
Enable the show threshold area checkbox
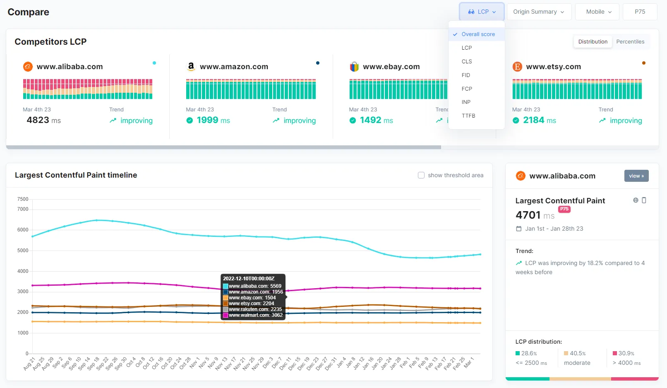click(x=421, y=175)
